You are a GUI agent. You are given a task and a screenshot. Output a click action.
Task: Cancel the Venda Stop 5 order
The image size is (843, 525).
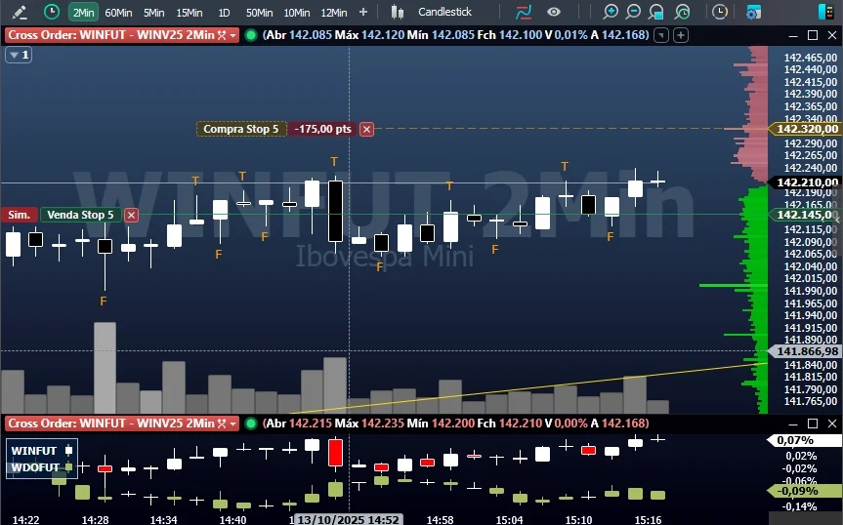[x=131, y=216]
